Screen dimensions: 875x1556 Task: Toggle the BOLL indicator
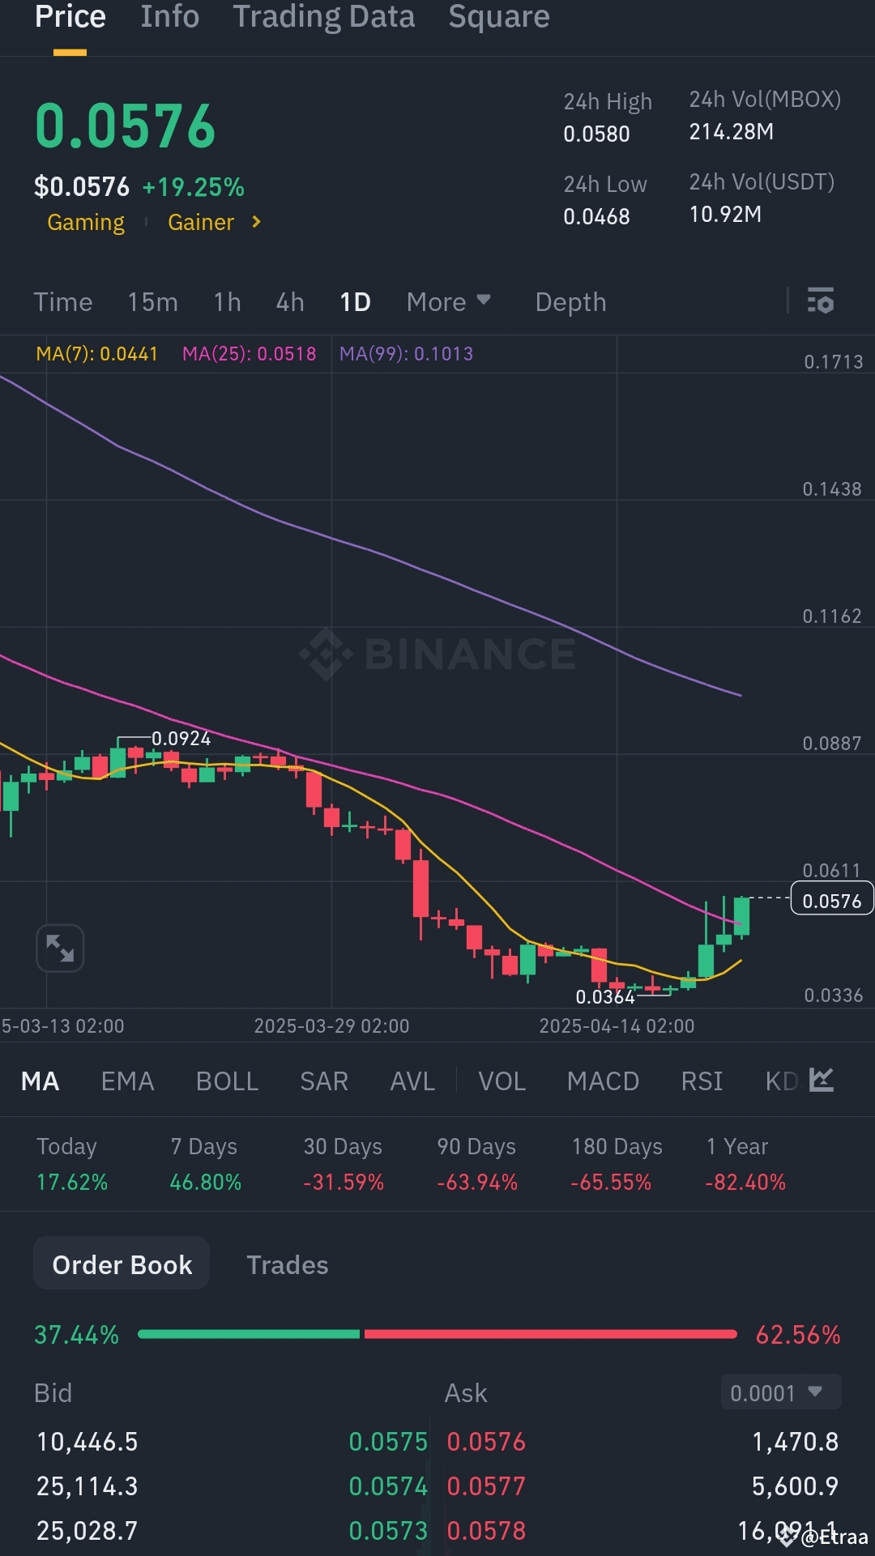[227, 1081]
